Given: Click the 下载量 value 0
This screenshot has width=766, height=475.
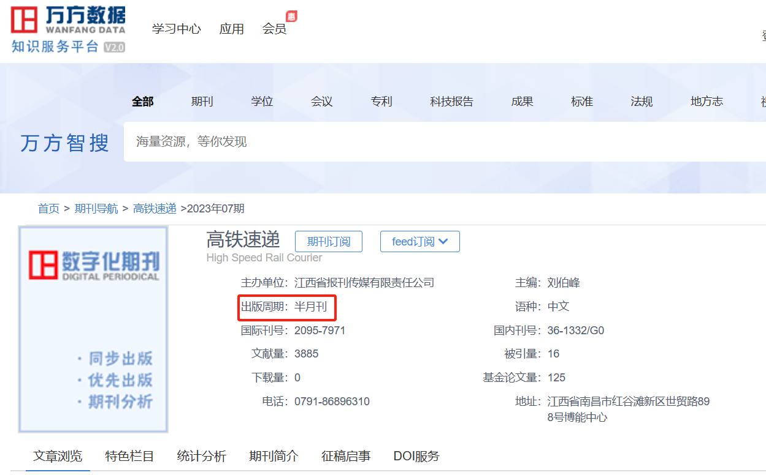Looking at the screenshot, I should coord(297,378).
